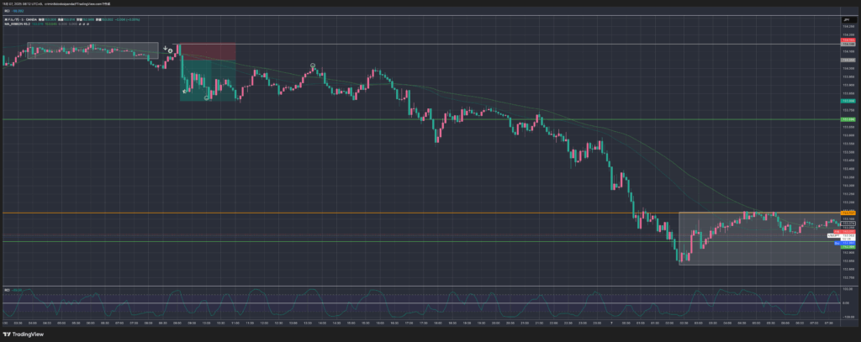Click the orange price label on price axis
Image resolution: width=861 pixels, height=342 pixels.
848,213
